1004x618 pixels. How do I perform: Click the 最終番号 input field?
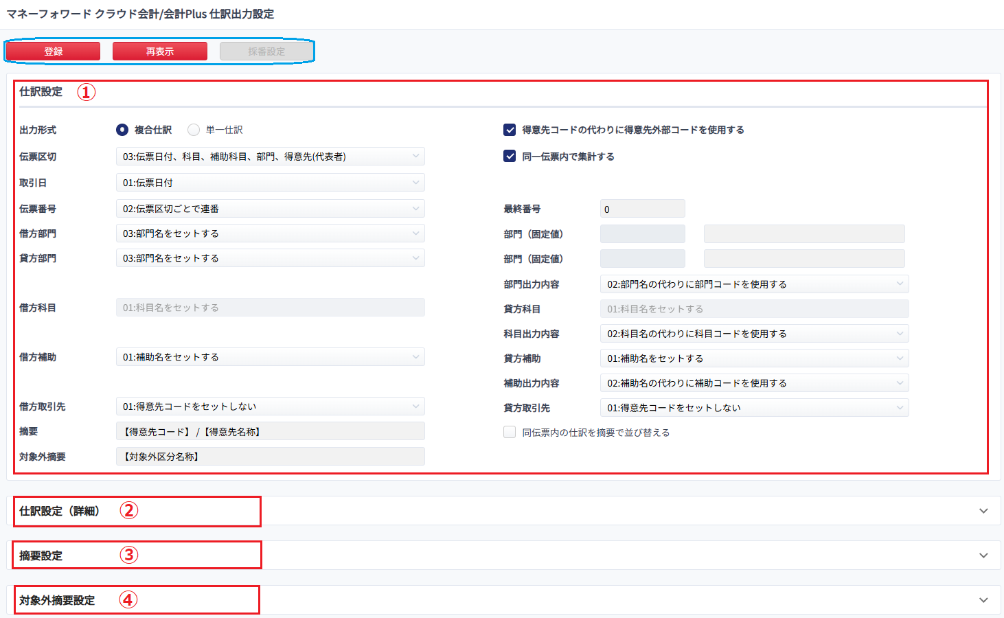(x=642, y=209)
